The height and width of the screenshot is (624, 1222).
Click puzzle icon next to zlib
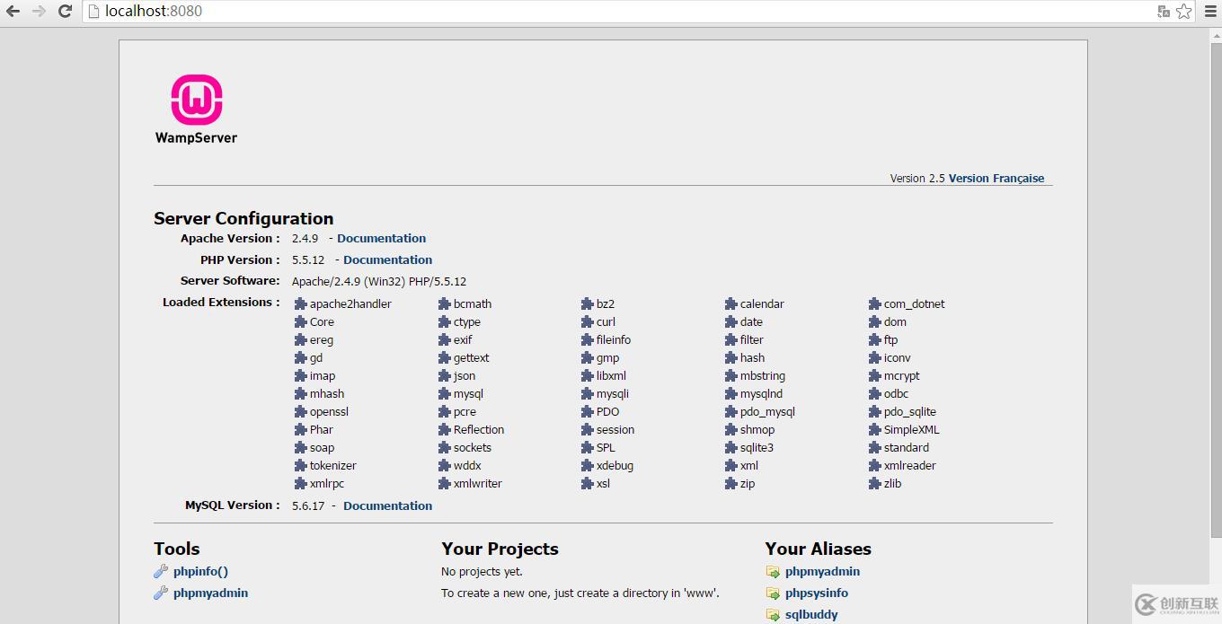pos(875,484)
